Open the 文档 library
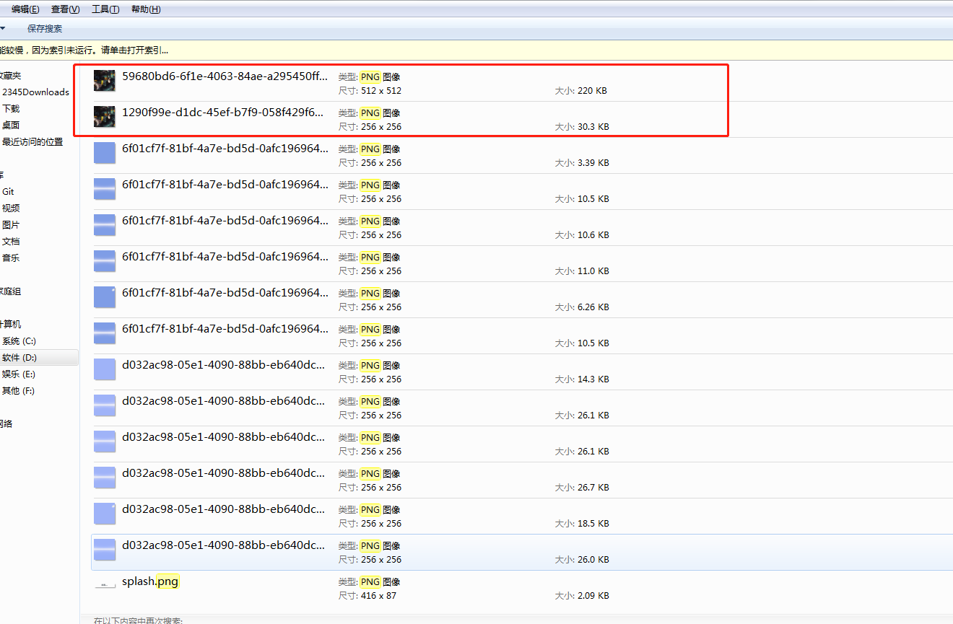This screenshot has height=624, width=953. (11, 242)
